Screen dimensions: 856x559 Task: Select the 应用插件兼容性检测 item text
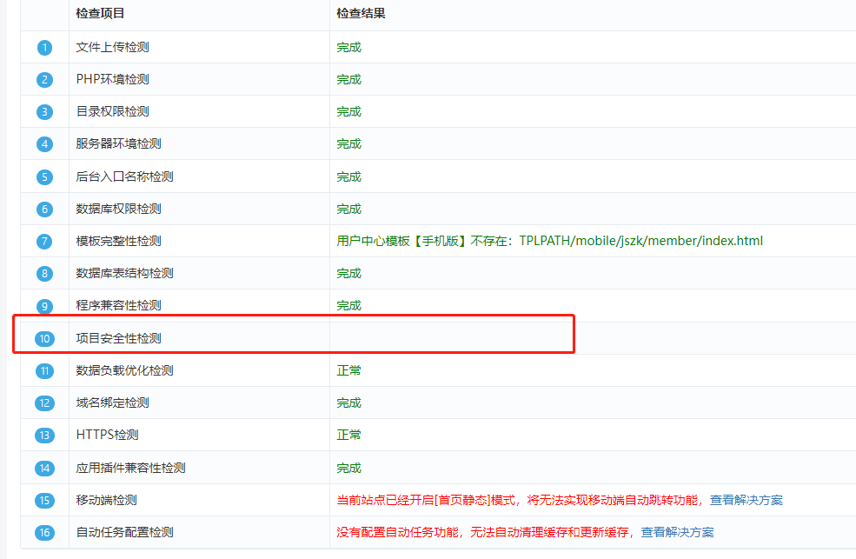[130, 469]
